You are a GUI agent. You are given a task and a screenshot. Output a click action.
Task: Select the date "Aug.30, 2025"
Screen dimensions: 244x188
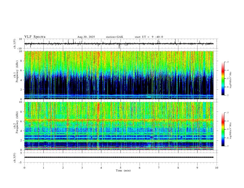(x=86, y=37)
